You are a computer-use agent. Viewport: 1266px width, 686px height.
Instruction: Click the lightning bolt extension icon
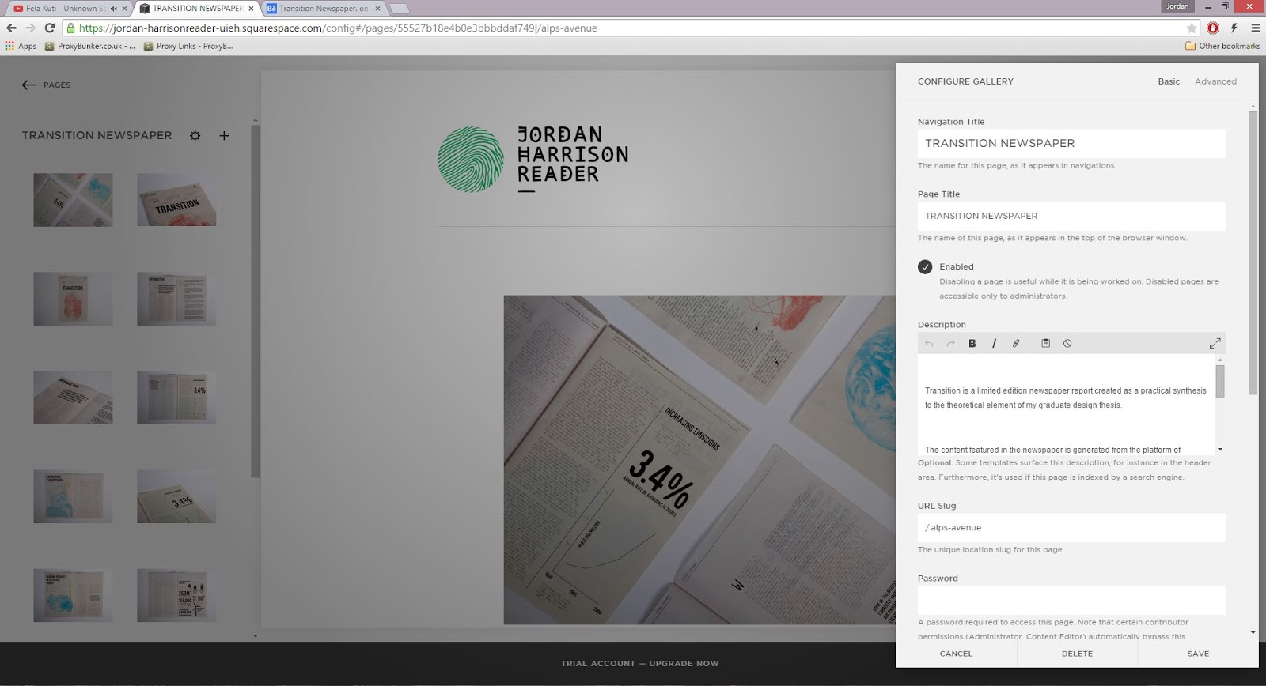[1234, 28]
